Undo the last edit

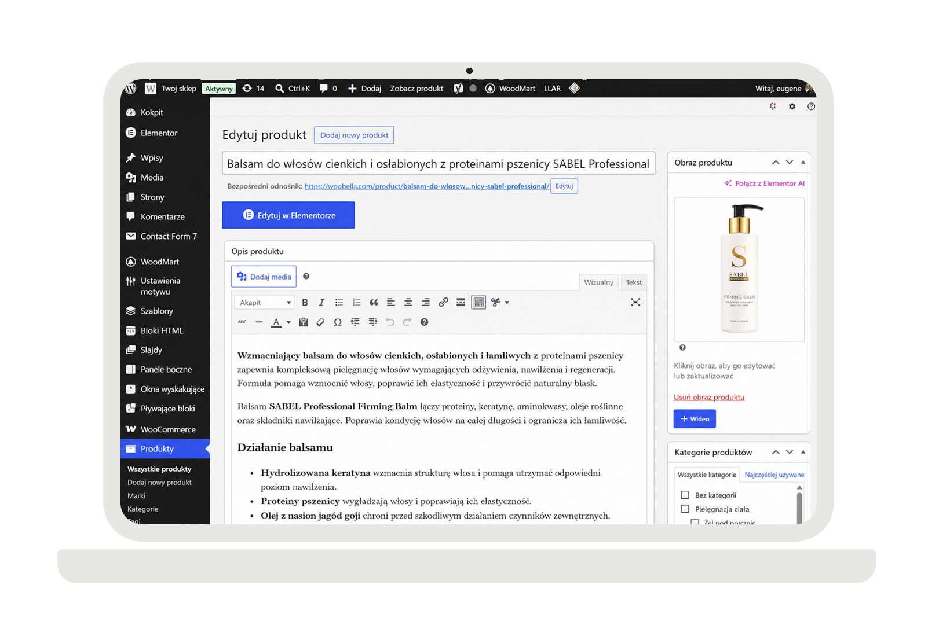(x=390, y=322)
